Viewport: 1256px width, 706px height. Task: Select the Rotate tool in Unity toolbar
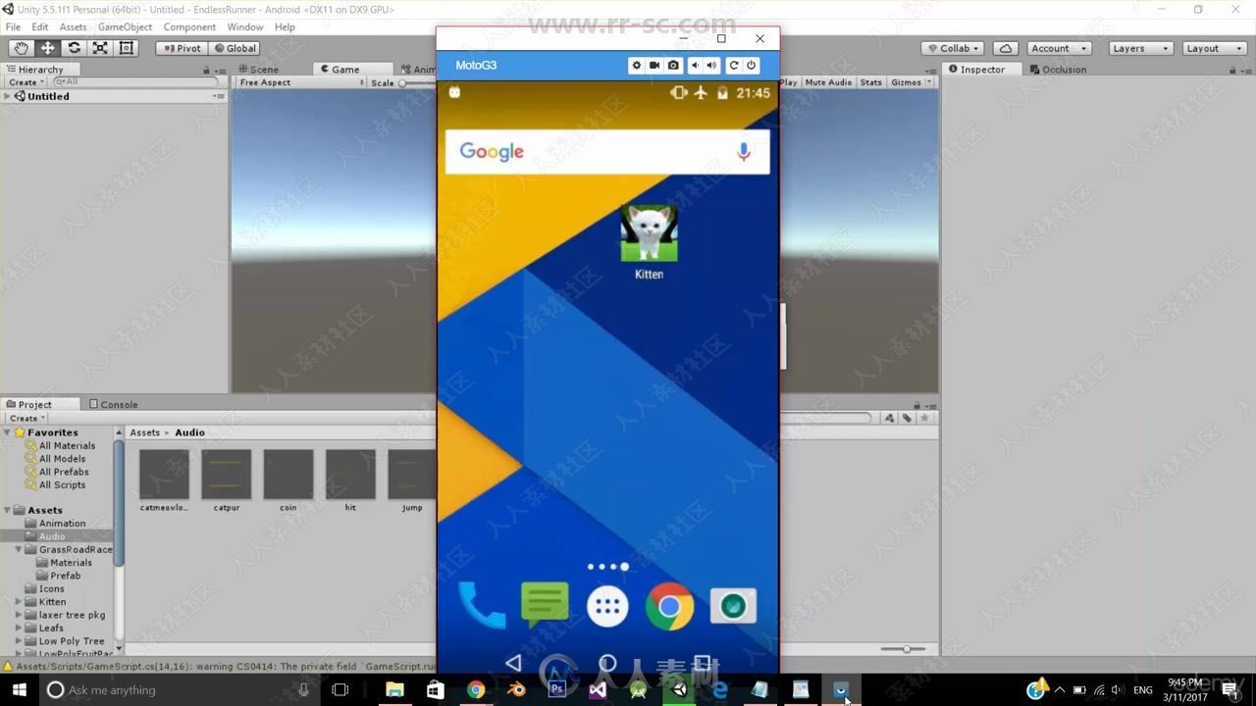point(74,48)
